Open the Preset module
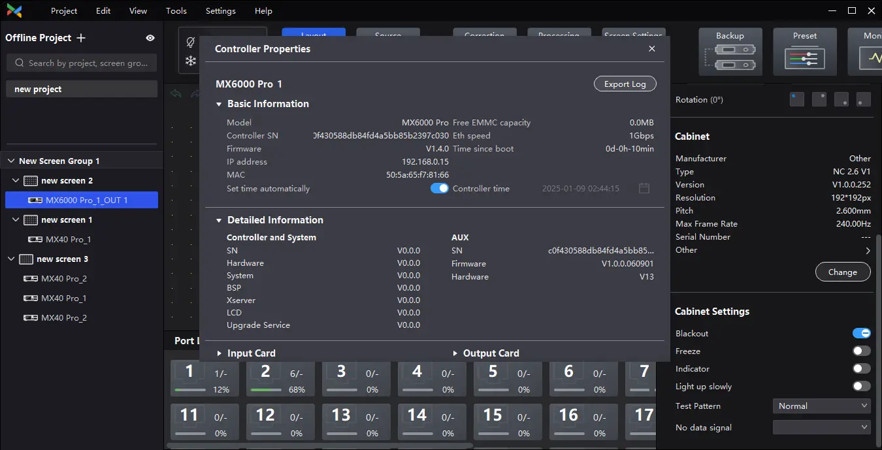This screenshot has height=450, width=882. coord(805,52)
